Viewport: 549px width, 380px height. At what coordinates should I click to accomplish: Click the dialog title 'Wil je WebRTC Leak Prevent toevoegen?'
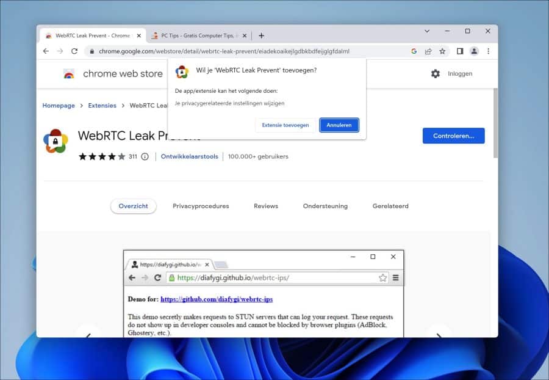pyautogui.click(x=256, y=70)
